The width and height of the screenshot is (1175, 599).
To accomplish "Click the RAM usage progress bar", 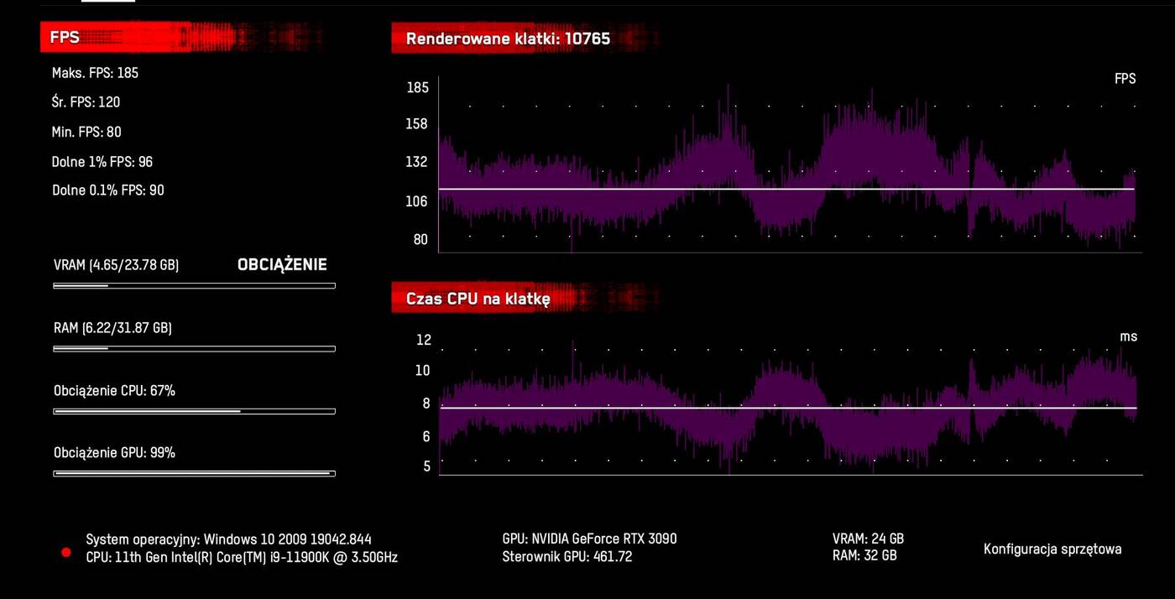I will 194,349.
